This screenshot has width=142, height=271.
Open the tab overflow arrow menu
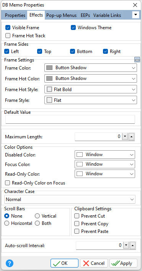point(135,15)
